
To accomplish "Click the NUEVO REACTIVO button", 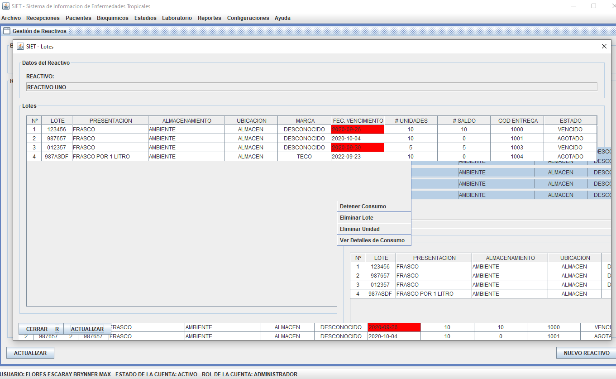I will point(587,353).
